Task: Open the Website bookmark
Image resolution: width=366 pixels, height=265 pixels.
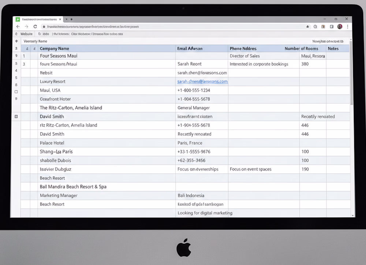Action: (26, 34)
